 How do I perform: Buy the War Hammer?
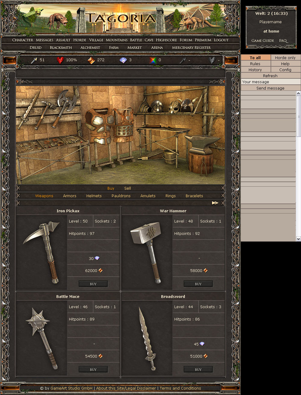[198, 284]
